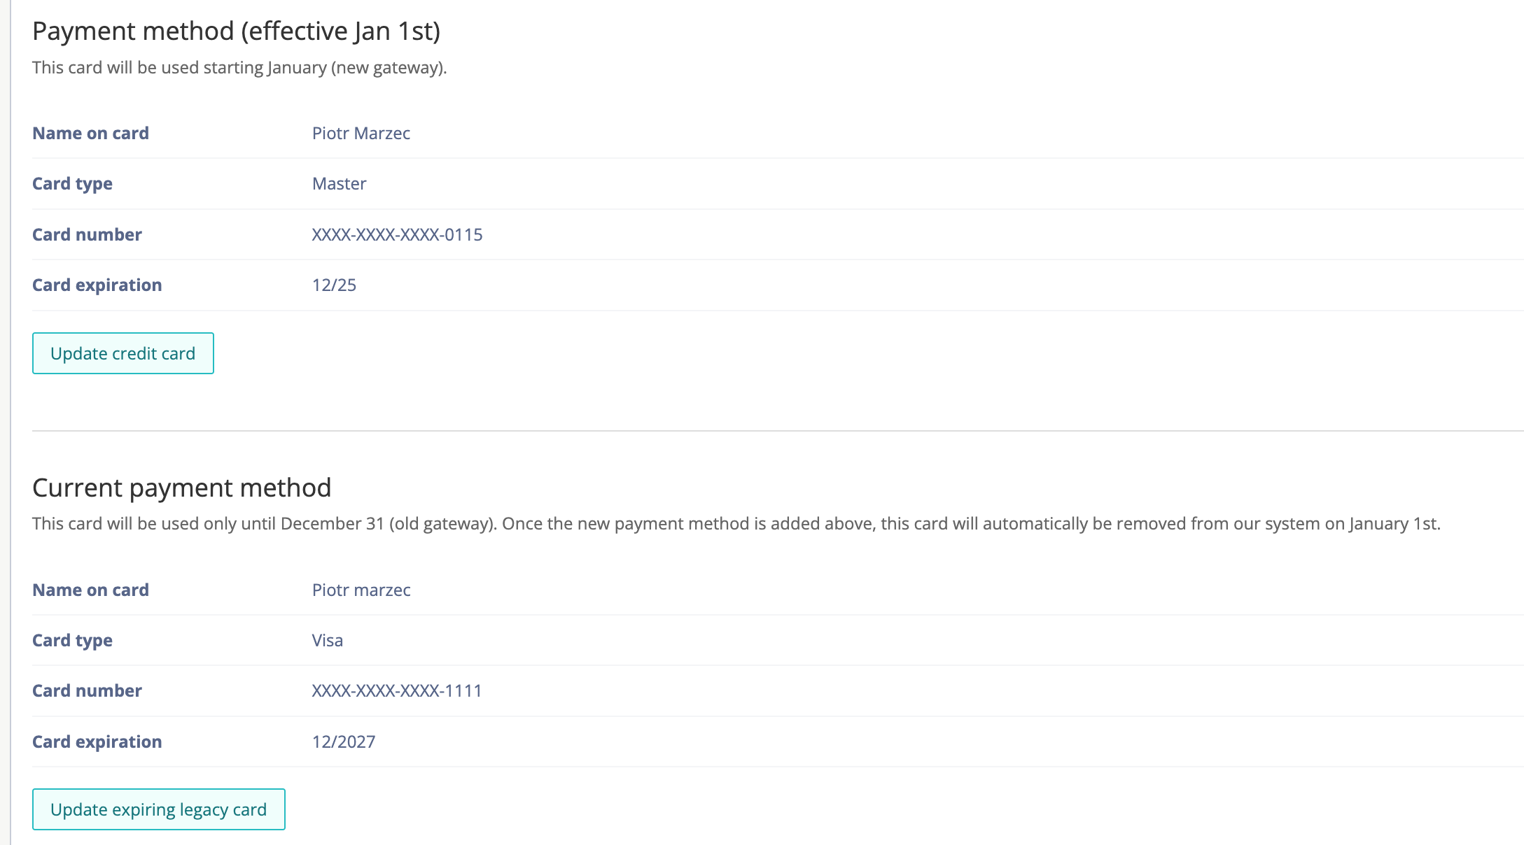Click the Update credit card button
This screenshot has height=845, width=1524.
pyautogui.click(x=123, y=353)
